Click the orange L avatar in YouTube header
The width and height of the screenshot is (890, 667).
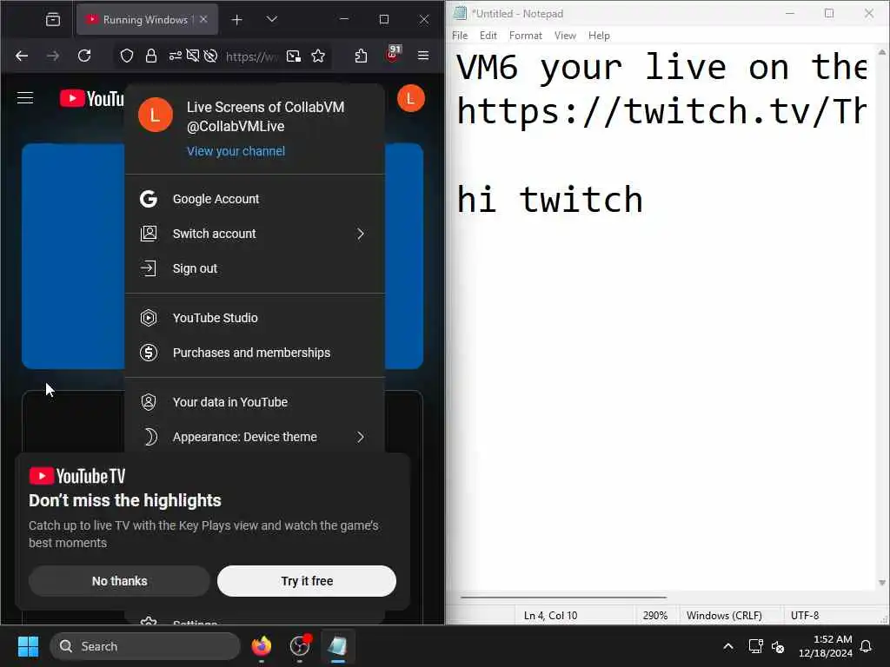(410, 99)
